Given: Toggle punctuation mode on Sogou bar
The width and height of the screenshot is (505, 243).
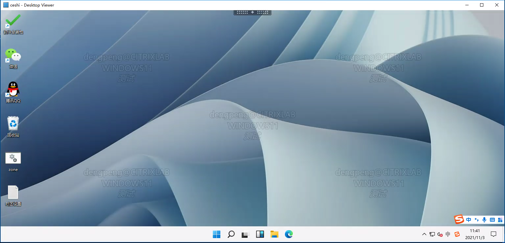Looking at the screenshot, I should (476, 220).
